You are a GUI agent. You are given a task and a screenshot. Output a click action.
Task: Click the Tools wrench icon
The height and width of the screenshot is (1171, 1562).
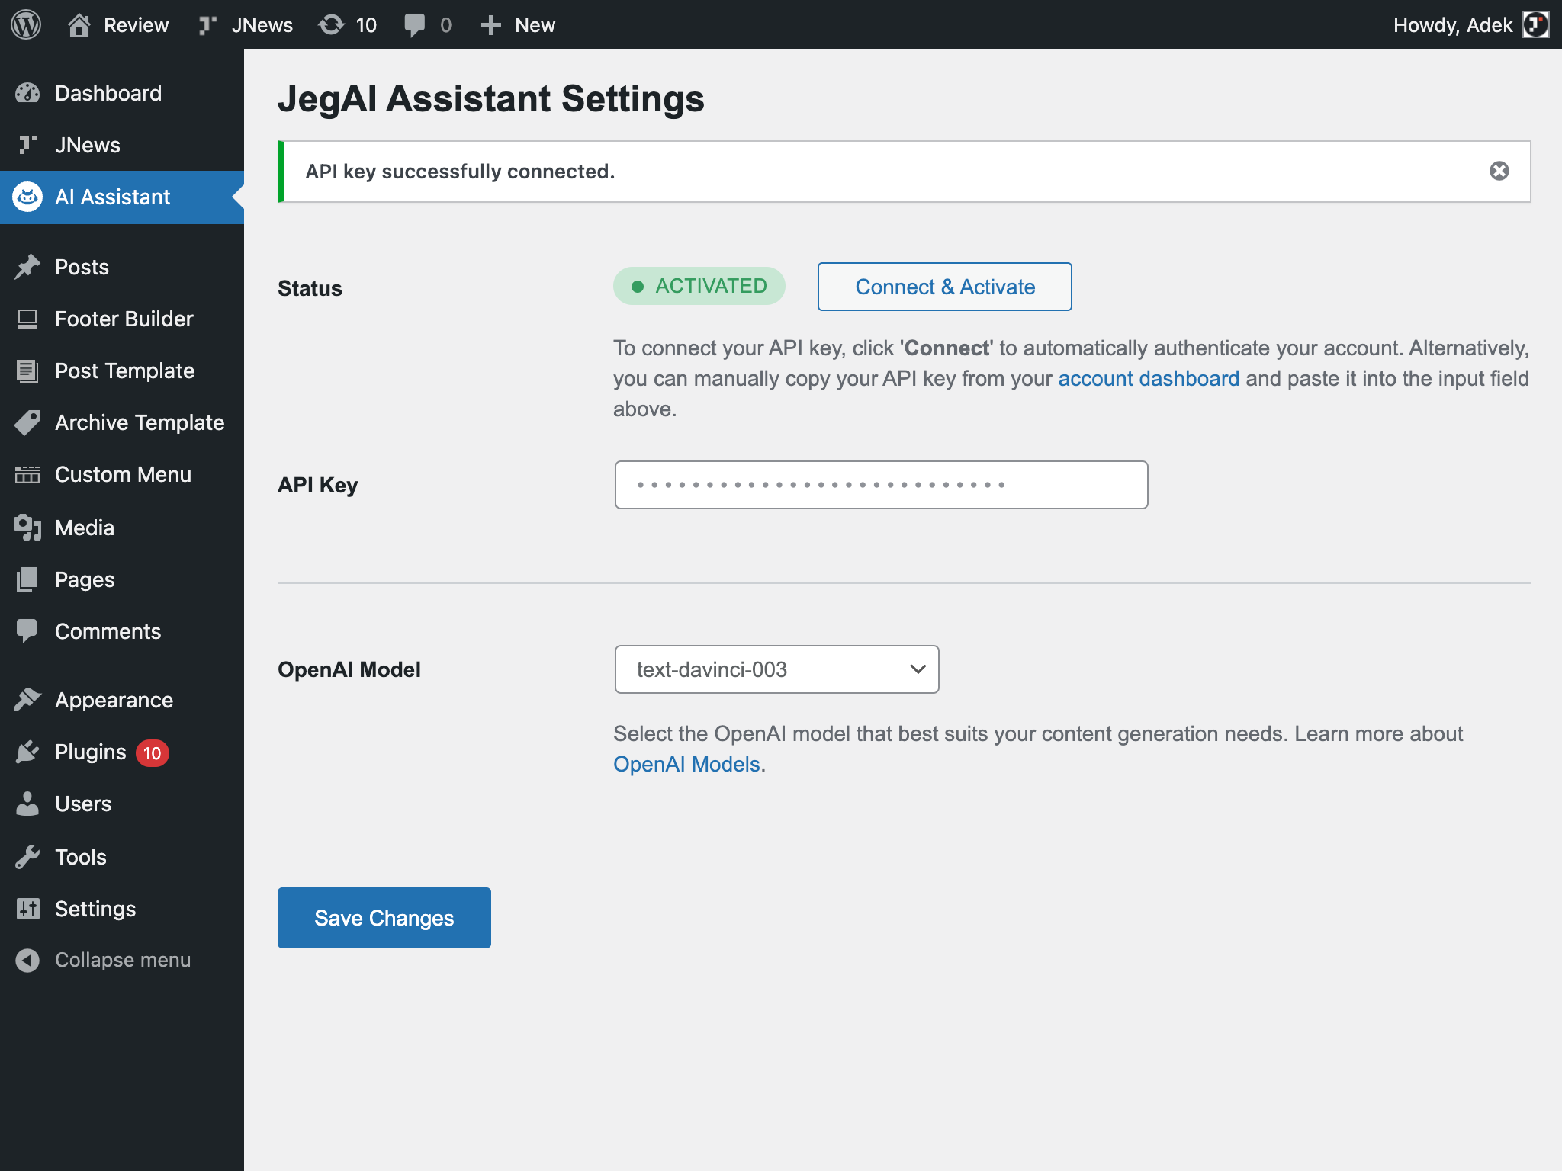point(27,857)
